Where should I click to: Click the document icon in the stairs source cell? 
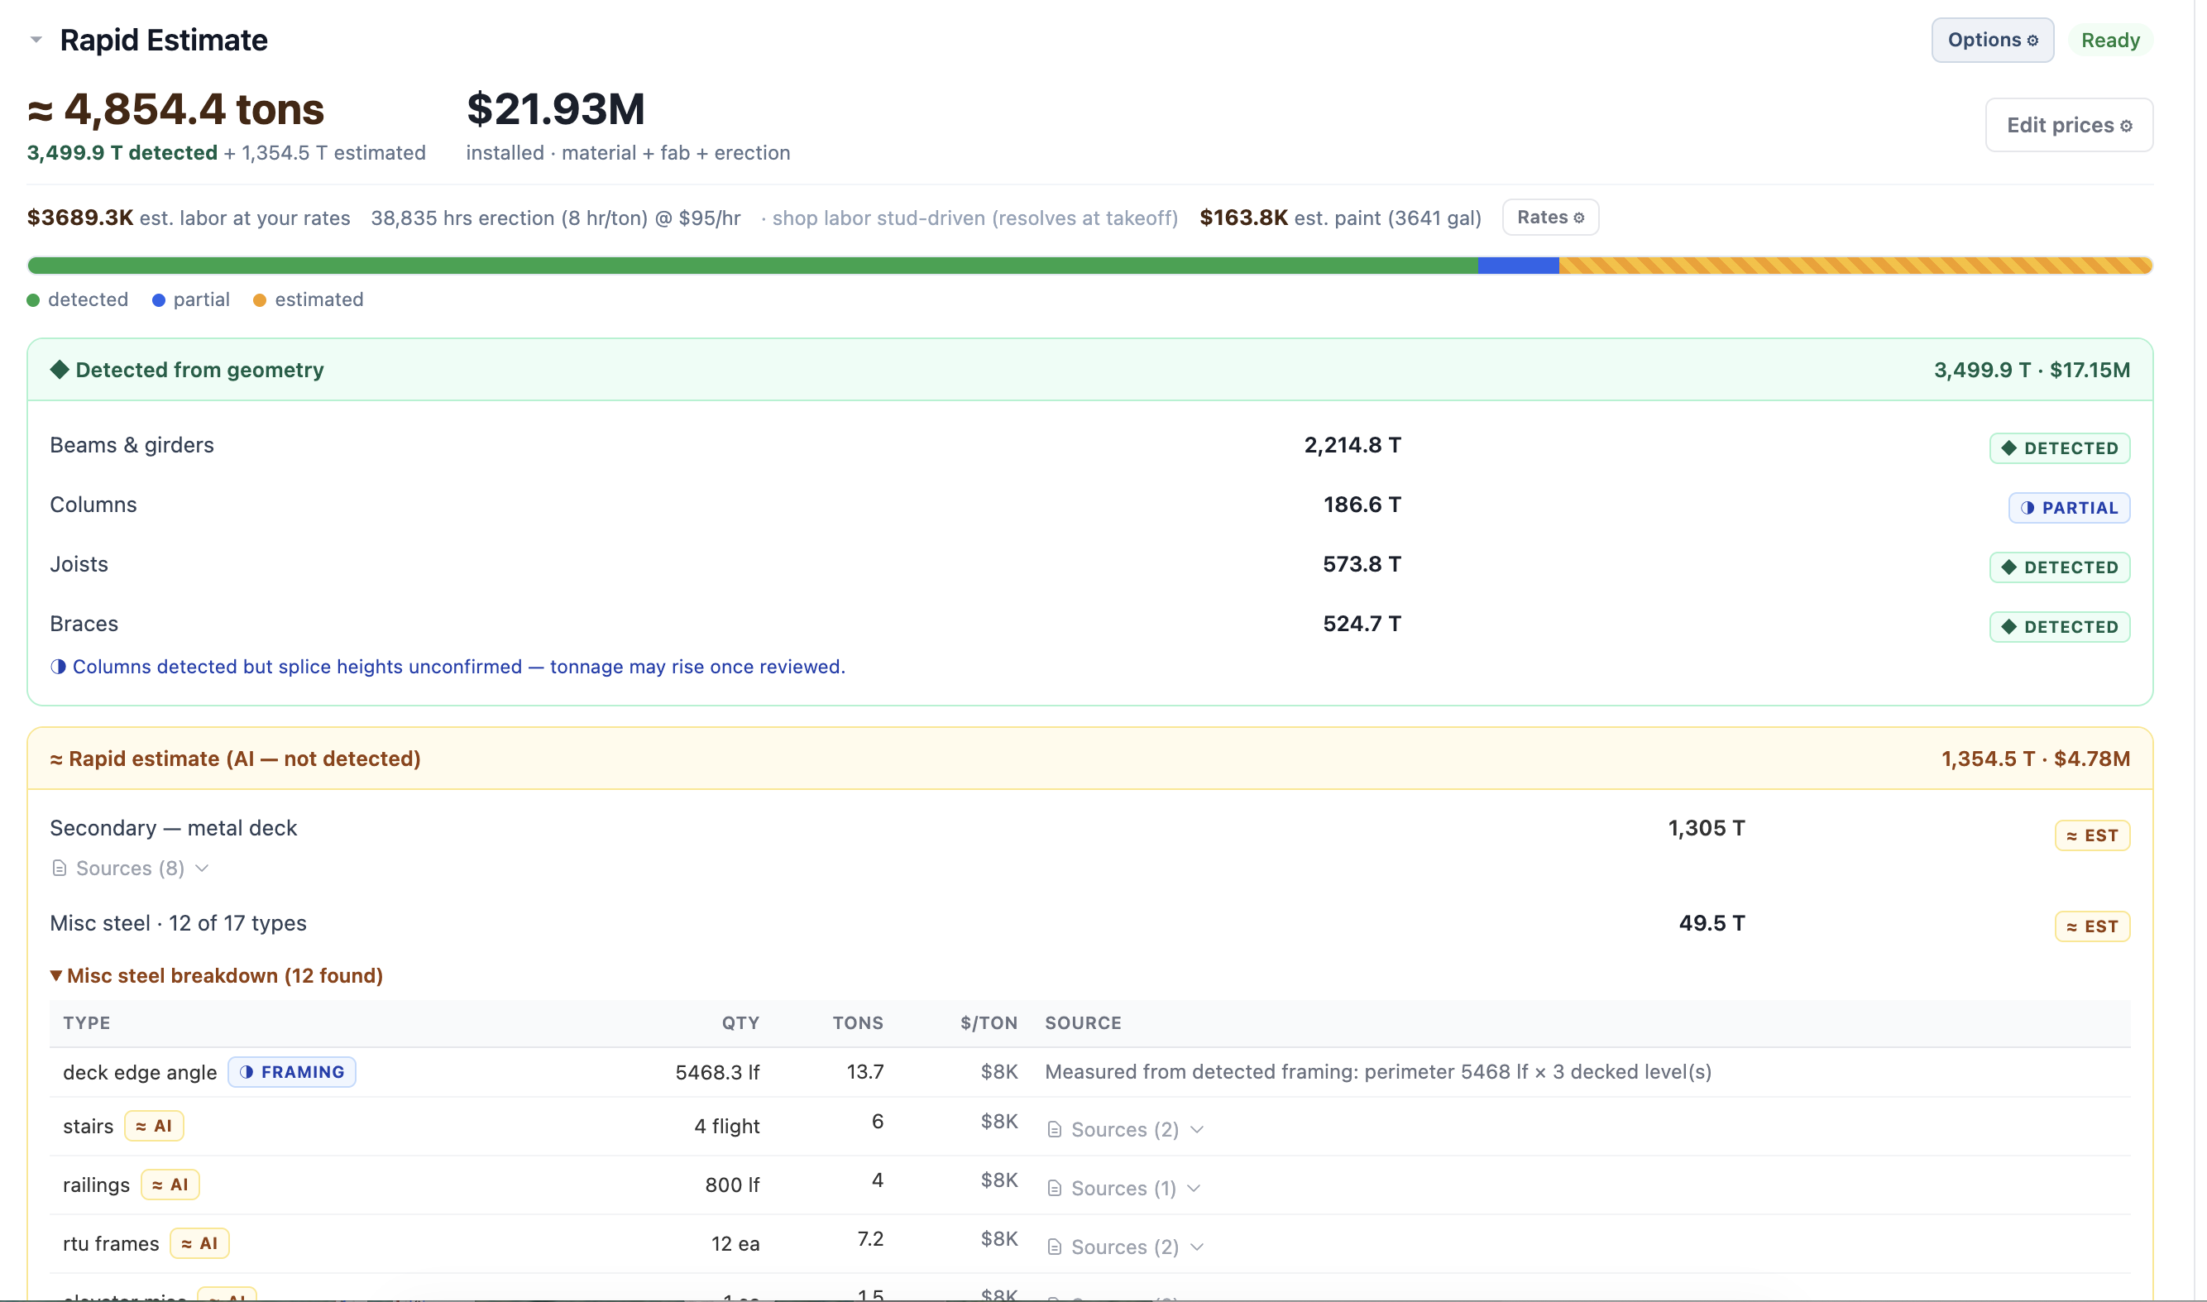coord(1056,1130)
